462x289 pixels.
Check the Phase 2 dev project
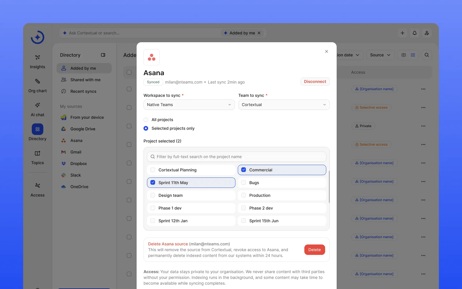click(243, 208)
